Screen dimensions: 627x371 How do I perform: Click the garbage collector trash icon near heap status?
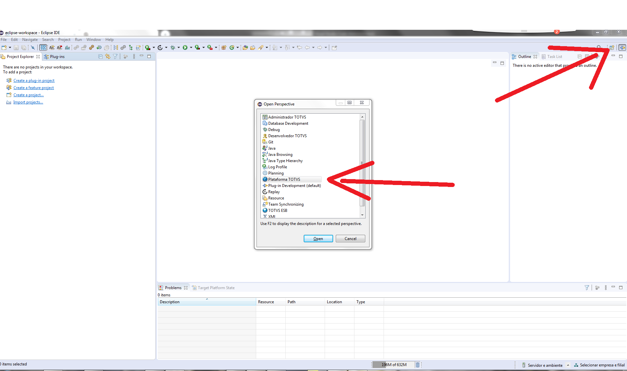coord(418,364)
